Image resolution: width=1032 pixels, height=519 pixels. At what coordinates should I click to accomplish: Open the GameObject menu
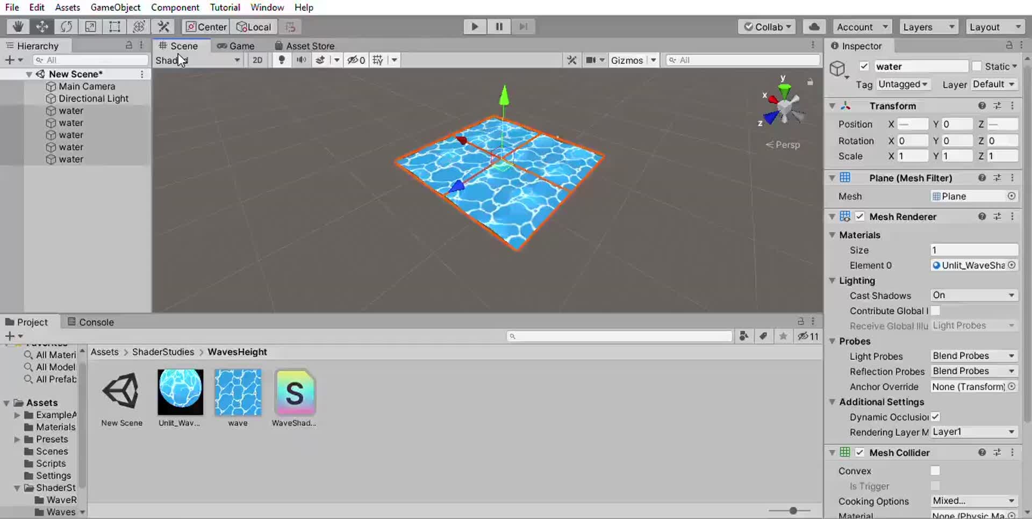(116, 8)
